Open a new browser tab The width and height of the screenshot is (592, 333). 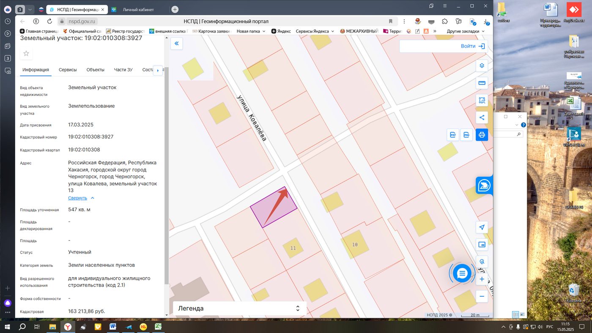click(x=175, y=9)
